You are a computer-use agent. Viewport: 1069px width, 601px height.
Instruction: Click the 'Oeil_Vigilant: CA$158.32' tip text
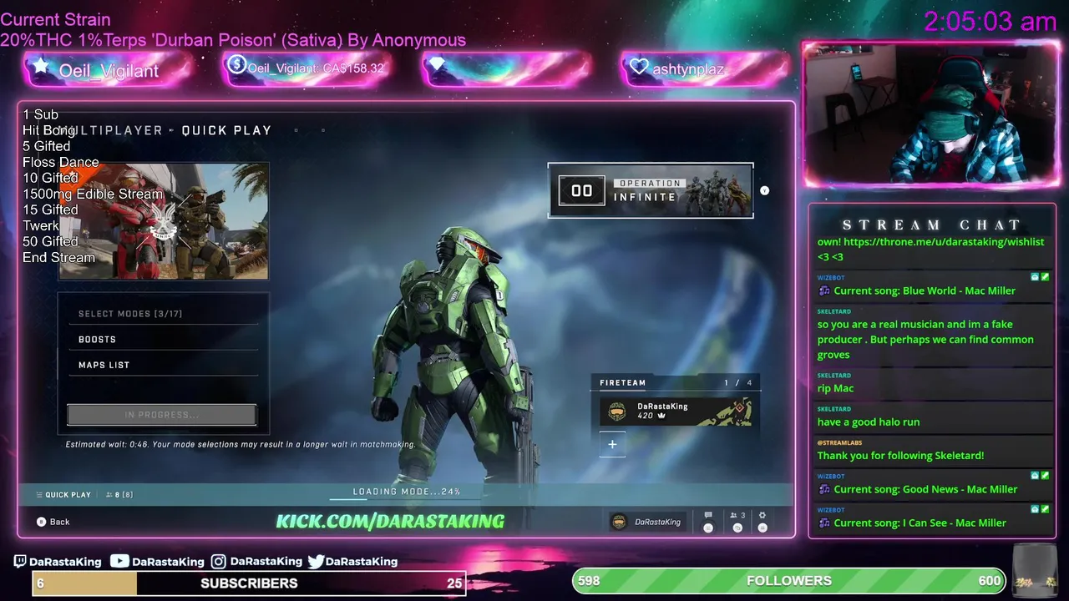coord(317,68)
